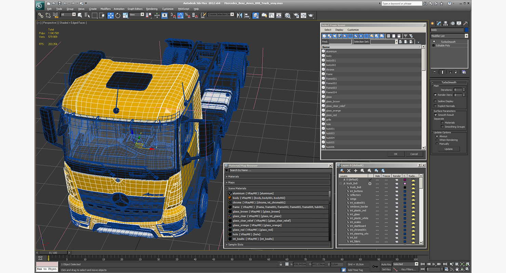Toggle Display Cameras filter in Select From Scene
Viewport: 506px width, 273px height.
pos(340,36)
